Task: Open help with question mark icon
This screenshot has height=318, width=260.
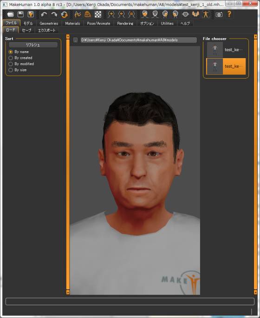Action: point(229,14)
